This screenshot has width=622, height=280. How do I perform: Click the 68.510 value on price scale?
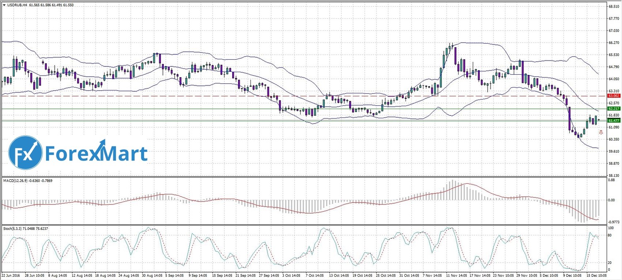(x=614, y=6)
